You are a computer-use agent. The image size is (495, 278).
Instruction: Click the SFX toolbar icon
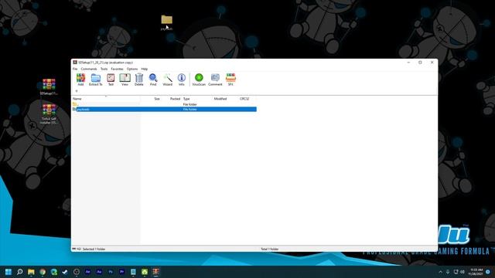pos(230,80)
